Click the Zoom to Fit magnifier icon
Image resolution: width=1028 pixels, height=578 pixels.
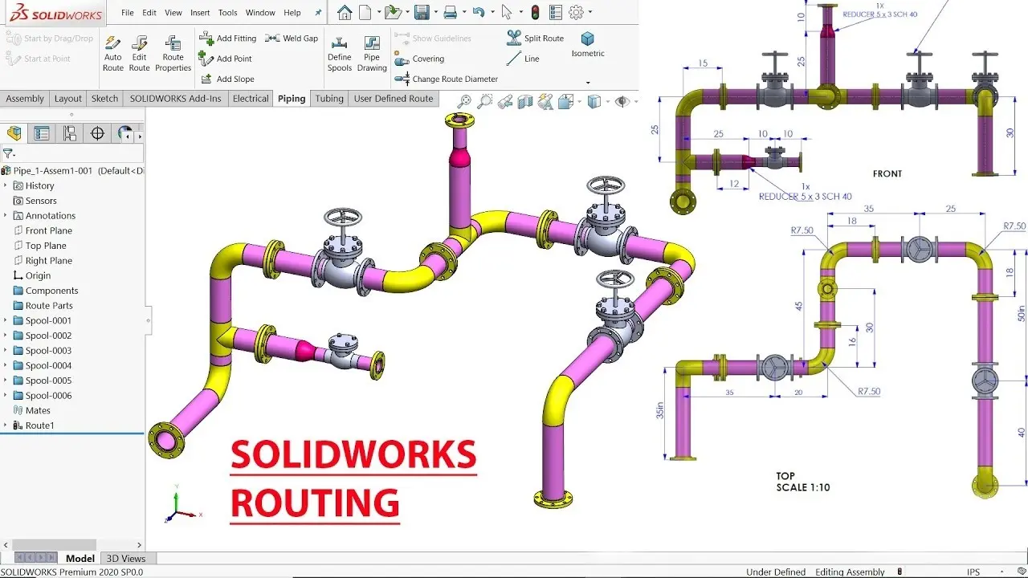(464, 101)
